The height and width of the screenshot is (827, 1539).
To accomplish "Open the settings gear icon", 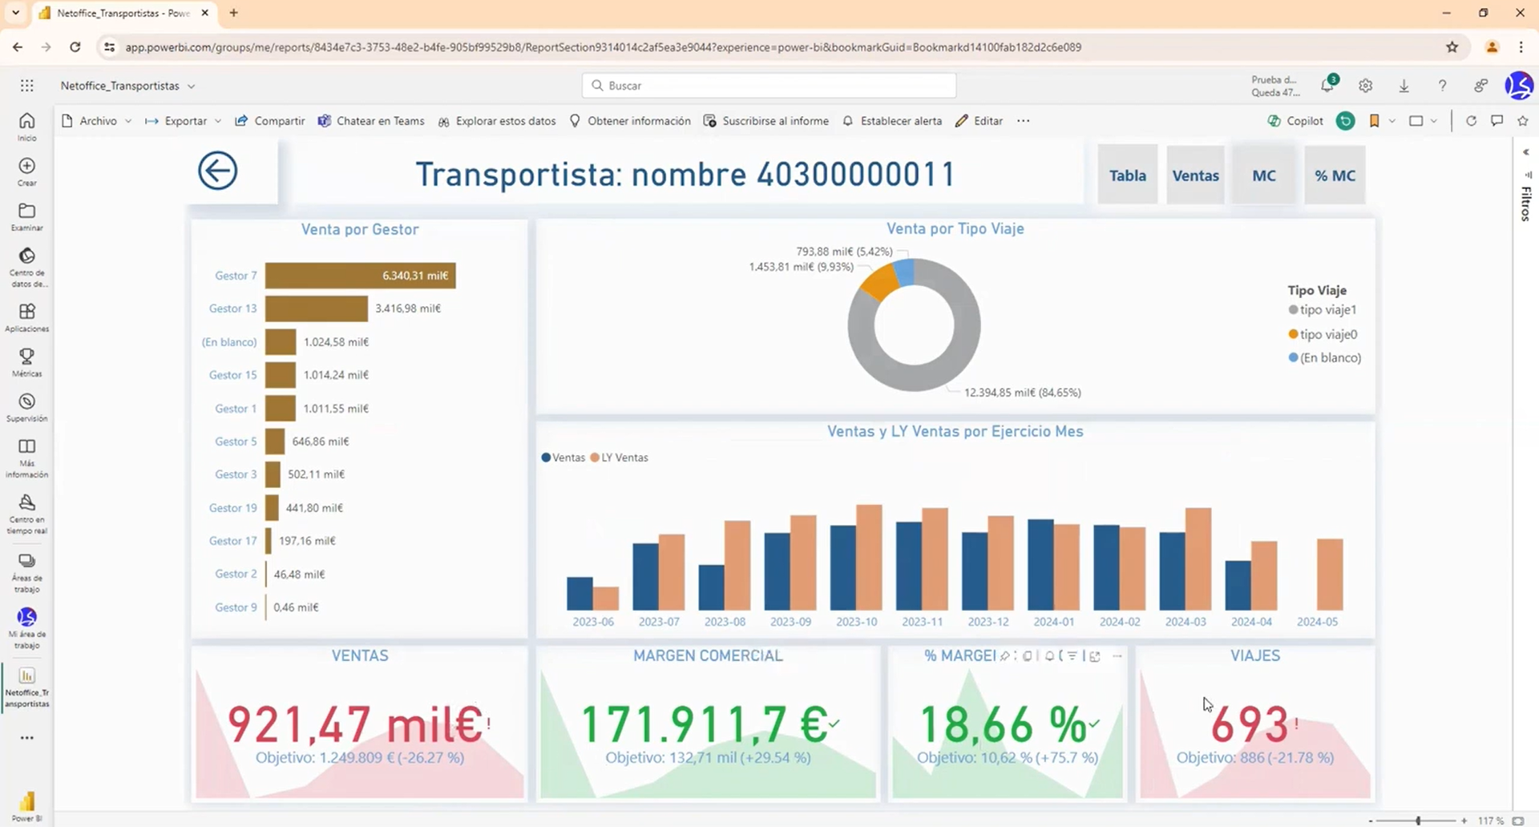I will click(1366, 86).
